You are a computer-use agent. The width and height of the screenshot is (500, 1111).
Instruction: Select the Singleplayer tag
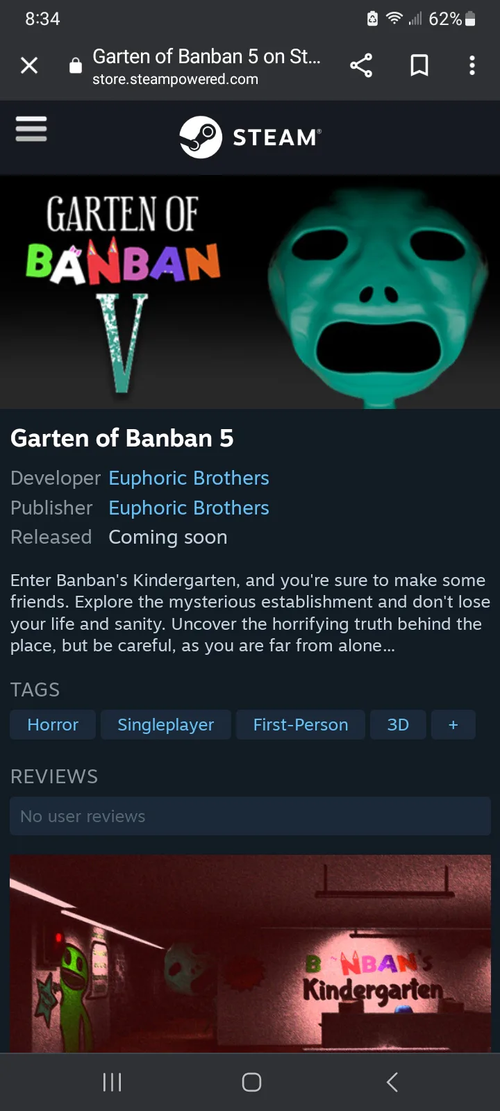coord(165,724)
